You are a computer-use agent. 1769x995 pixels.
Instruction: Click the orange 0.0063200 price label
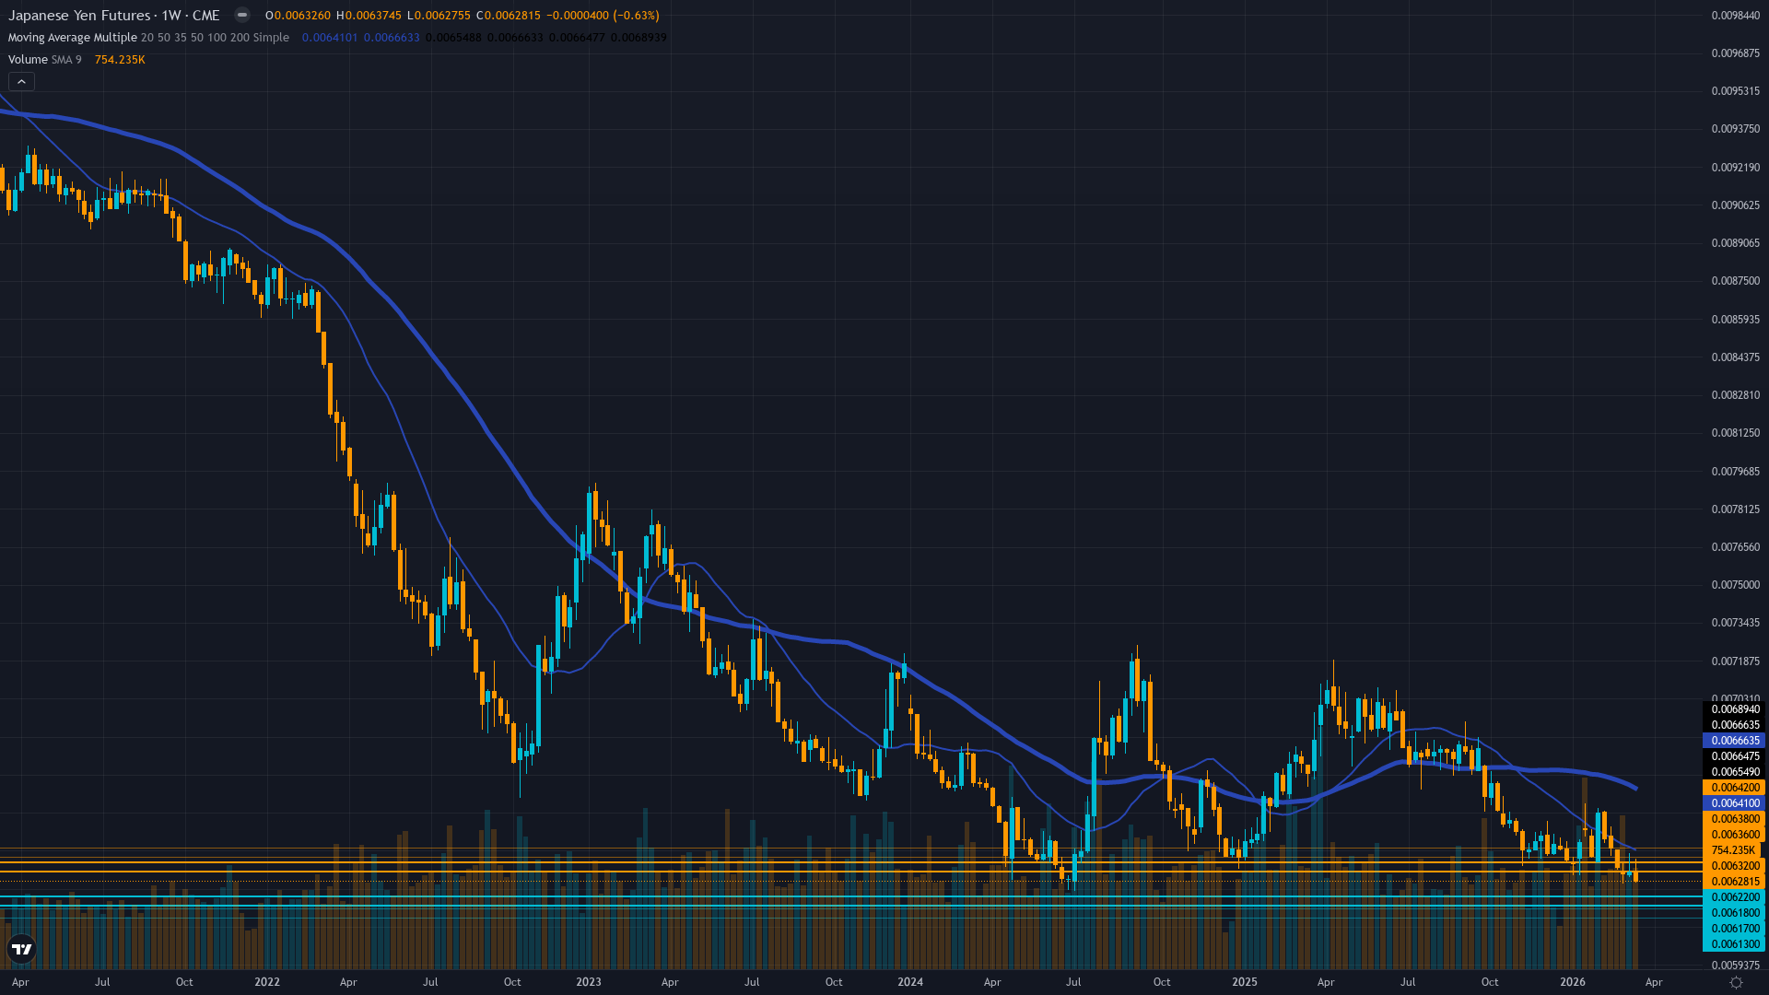point(1734,866)
